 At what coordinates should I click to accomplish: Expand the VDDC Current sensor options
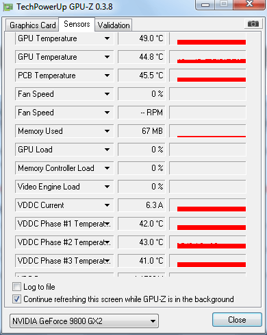click(107, 205)
